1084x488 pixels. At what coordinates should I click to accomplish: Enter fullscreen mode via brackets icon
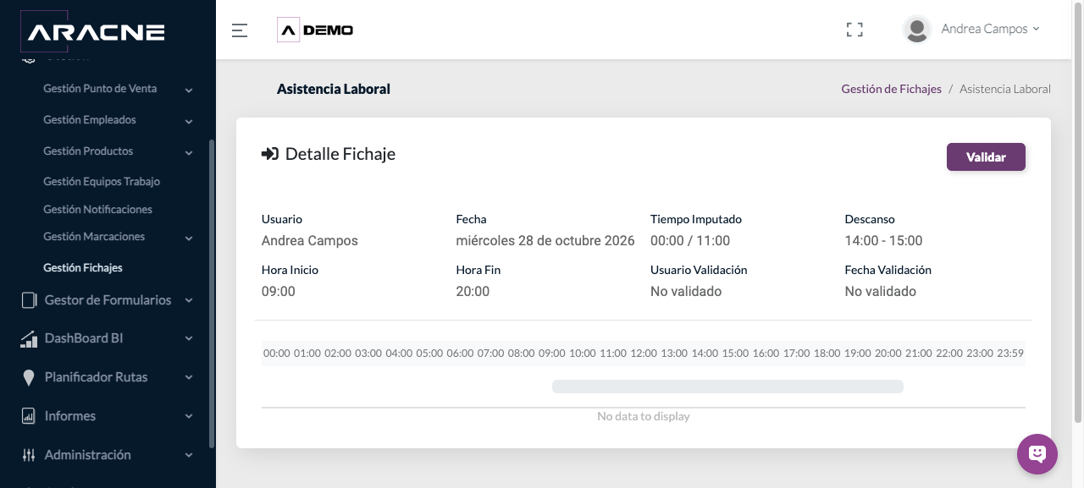(x=854, y=30)
